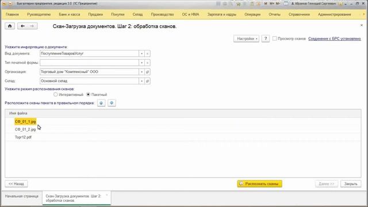368x207 pixels.
Task: Open the Операции section
Action: coord(252,14)
